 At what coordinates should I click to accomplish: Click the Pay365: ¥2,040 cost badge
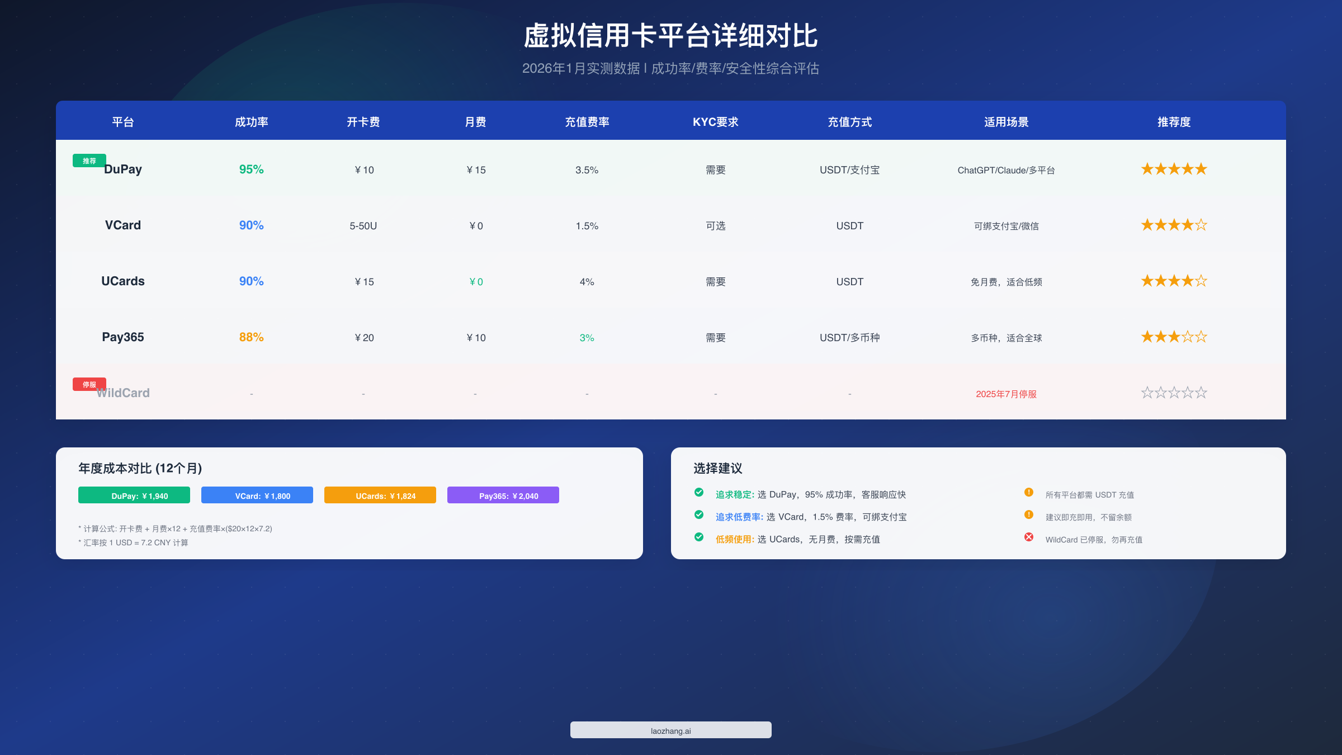(x=503, y=495)
